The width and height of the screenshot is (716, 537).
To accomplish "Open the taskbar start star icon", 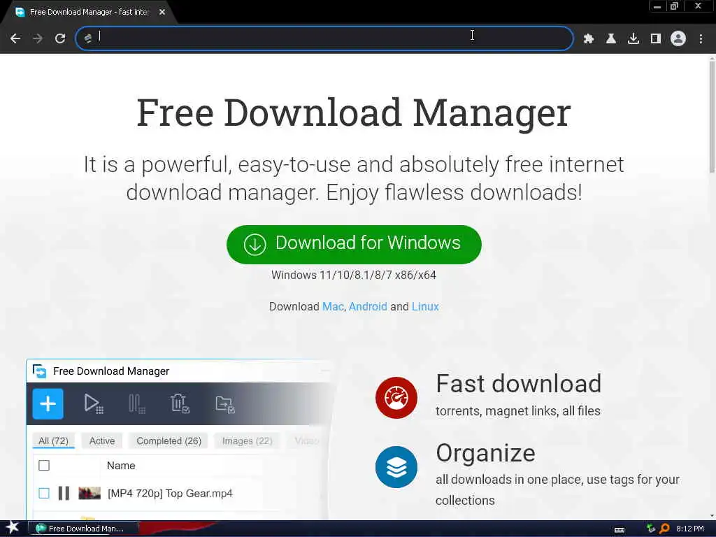I will [x=13, y=528].
